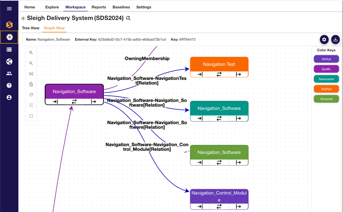Expand outgoing links on teal Navigation_Software node
This screenshot has height=212, width=343.
(238, 118)
